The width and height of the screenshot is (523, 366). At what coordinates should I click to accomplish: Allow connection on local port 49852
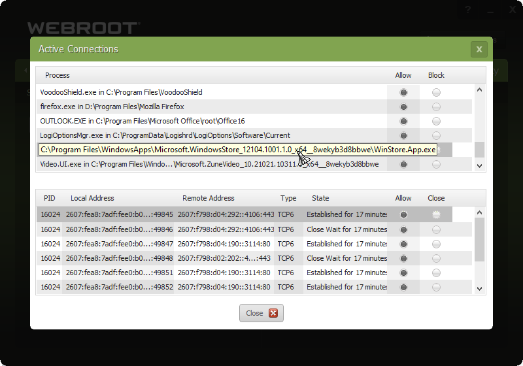pyautogui.click(x=403, y=287)
